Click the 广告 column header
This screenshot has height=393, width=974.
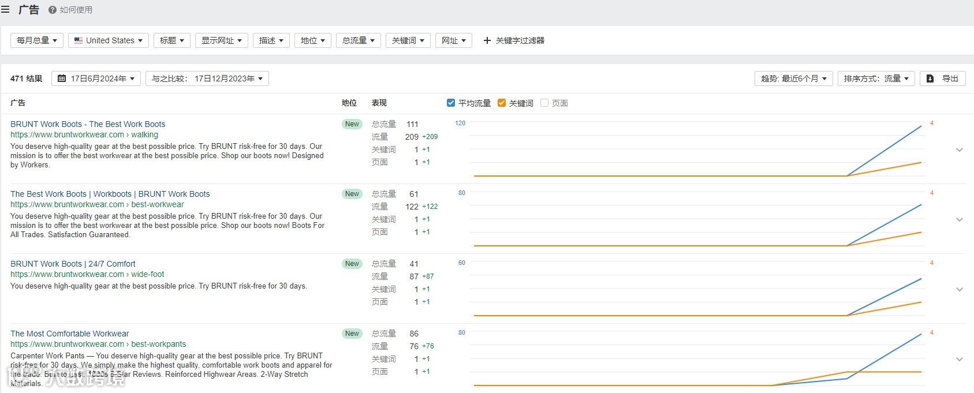click(18, 103)
